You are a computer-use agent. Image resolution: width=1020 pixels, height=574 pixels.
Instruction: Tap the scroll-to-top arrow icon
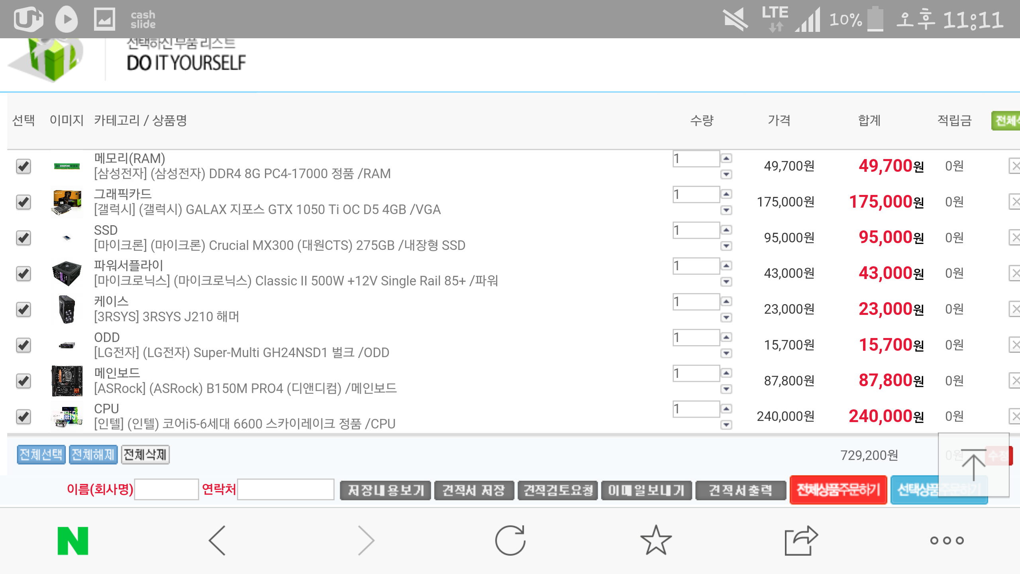coord(973,465)
